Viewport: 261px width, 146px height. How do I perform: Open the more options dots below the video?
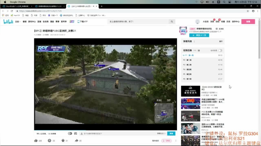pyautogui.click(x=176, y=141)
